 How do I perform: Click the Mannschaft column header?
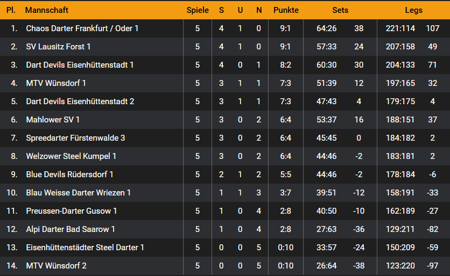pyautogui.click(x=47, y=10)
